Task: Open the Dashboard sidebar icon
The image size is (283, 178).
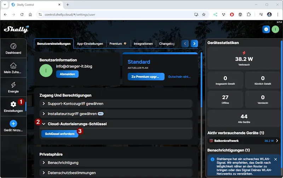Action: pos(13,46)
